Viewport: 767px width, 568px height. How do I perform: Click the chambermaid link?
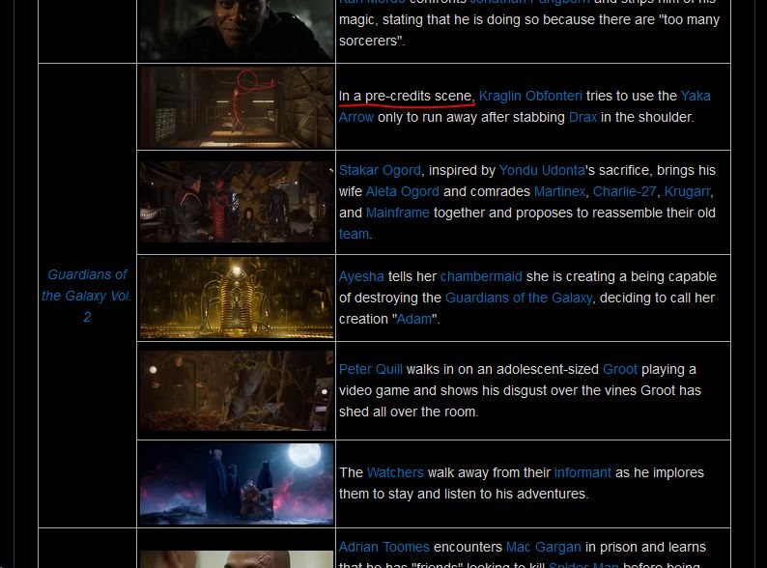(x=483, y=276)
